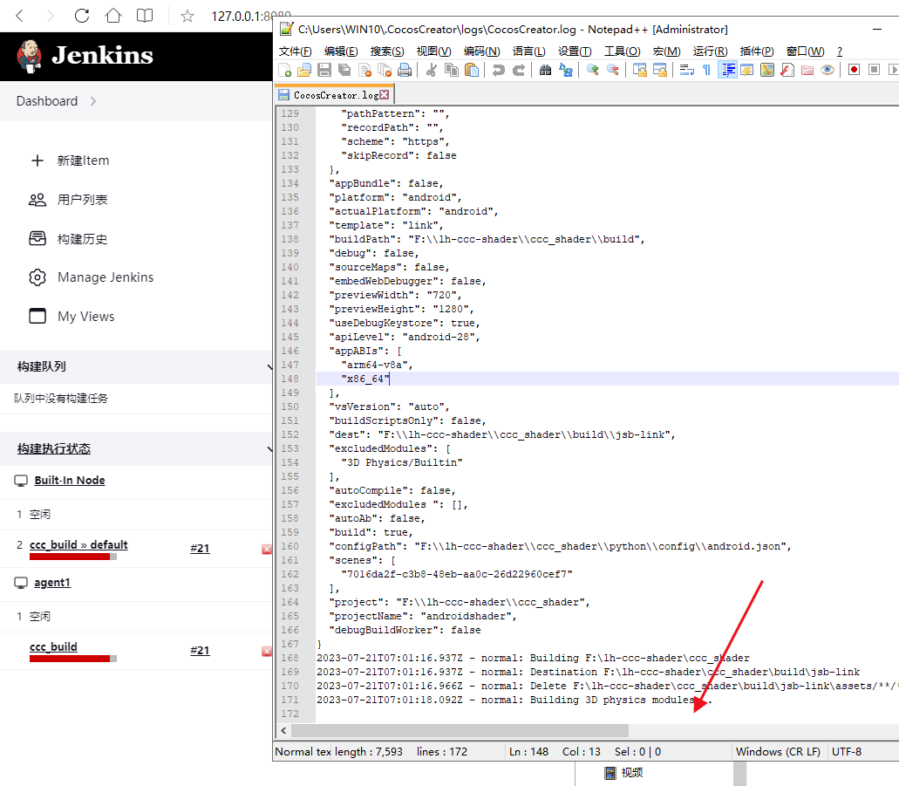Viewport: 899px width, 786px height.
Task: Click the Copy icon in toolbar
Action: tap(452, 70)
